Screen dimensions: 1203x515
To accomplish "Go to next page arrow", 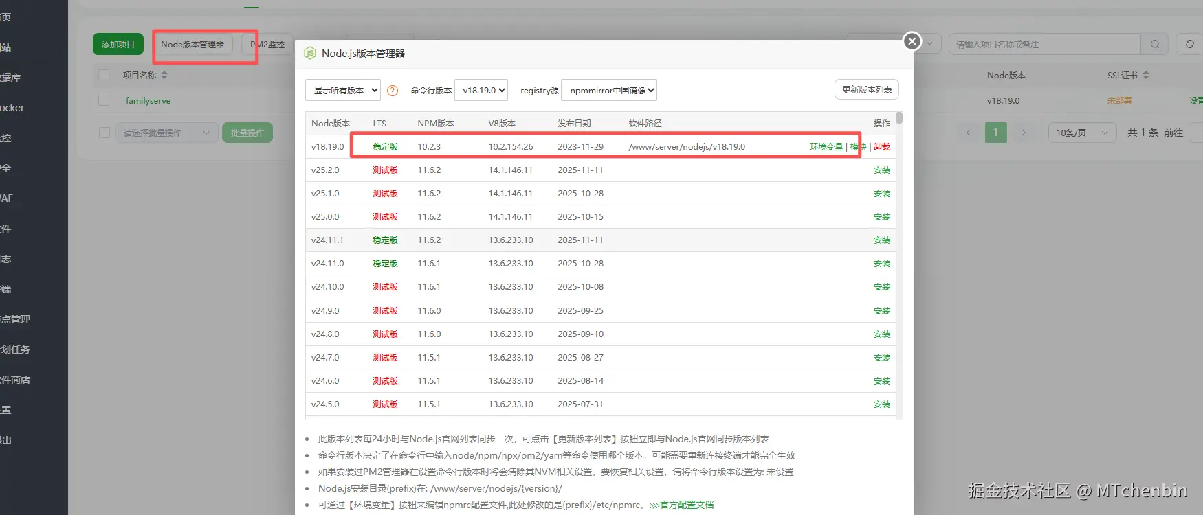I will point(1024,133).
